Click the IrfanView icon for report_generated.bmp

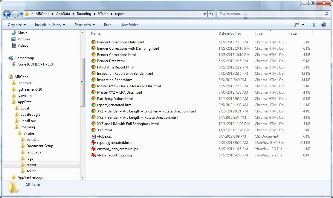[94, 143]
